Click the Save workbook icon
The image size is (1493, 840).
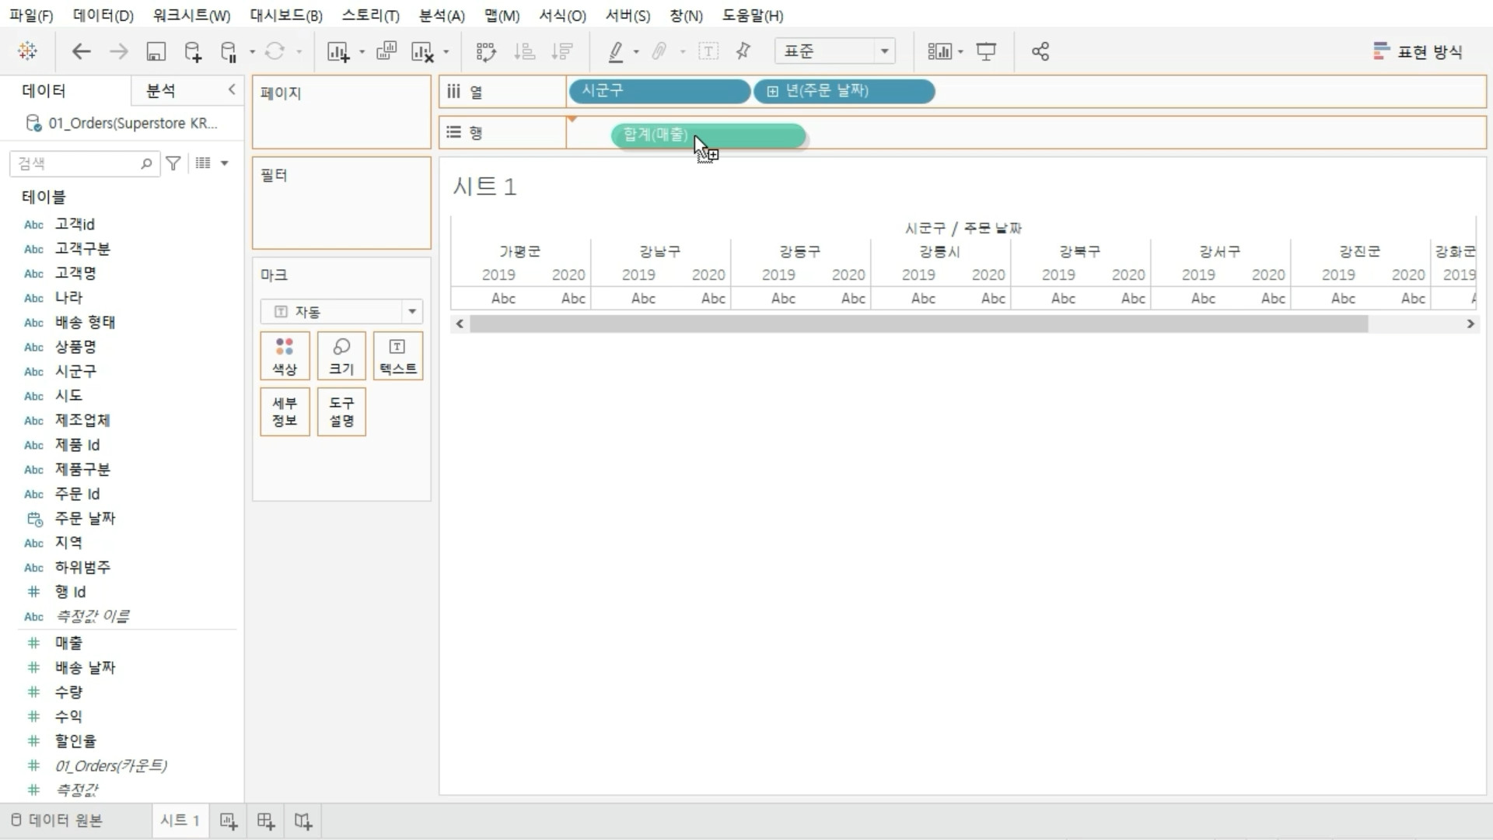[156, 52]
